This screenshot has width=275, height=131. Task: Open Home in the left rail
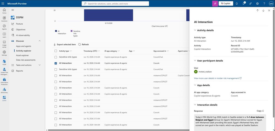point(4,11)
